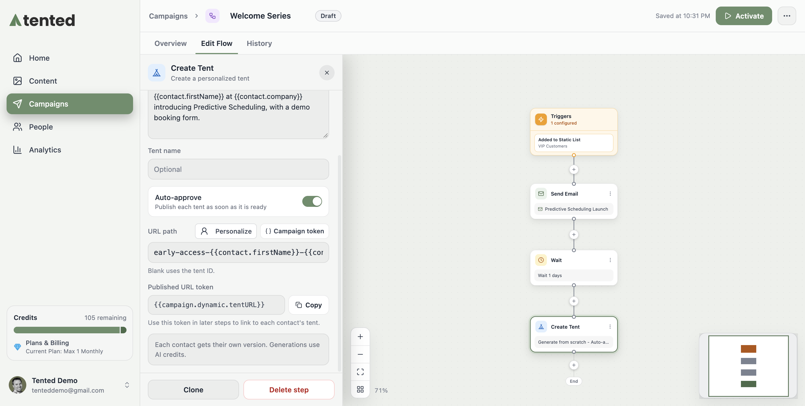The width and height of the screenshot is (805, 406).
Task: Switch to the History tab
Action: (259, 43)
